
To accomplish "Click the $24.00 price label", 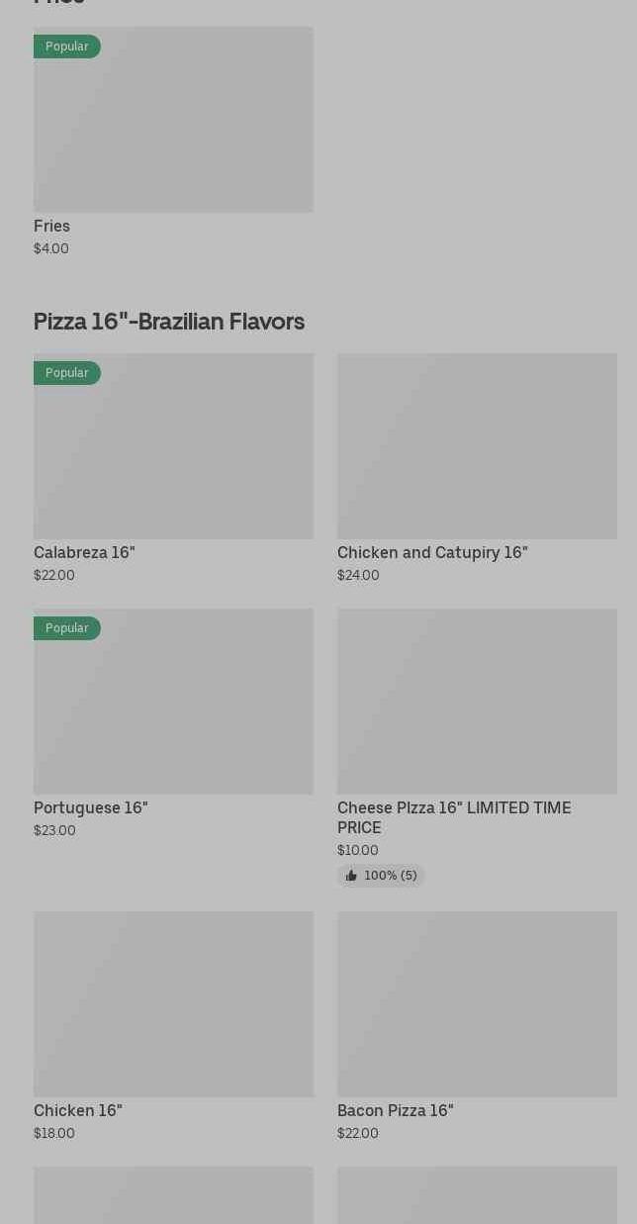I will point(358,575).
